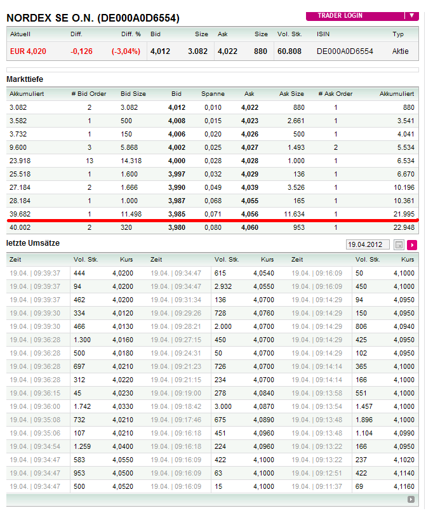Click the summary ask value 4,022
426x513 pixels.
coord(227,51)
